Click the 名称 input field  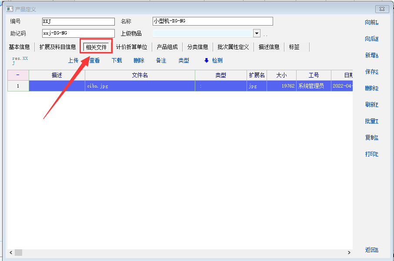212,22
